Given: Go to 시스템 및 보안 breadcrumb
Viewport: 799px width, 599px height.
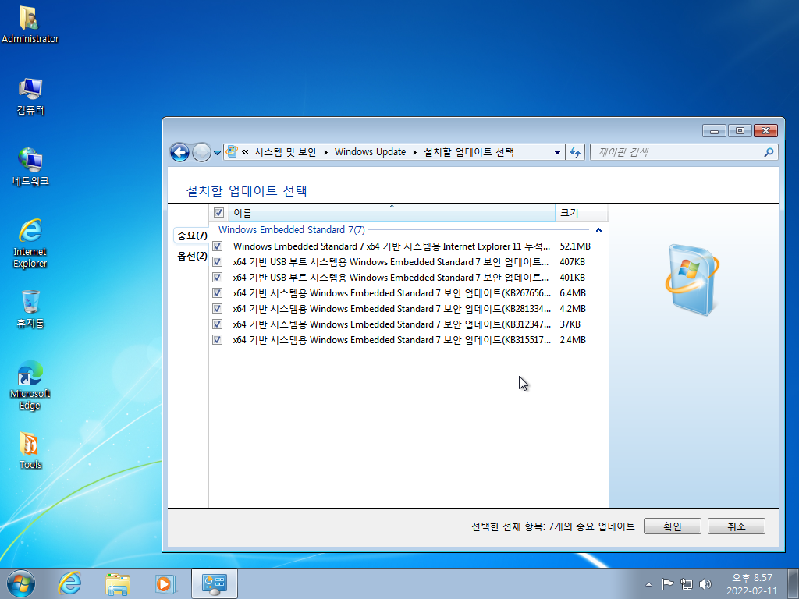Looking at the screenshot, I should (x=286, y=152).
